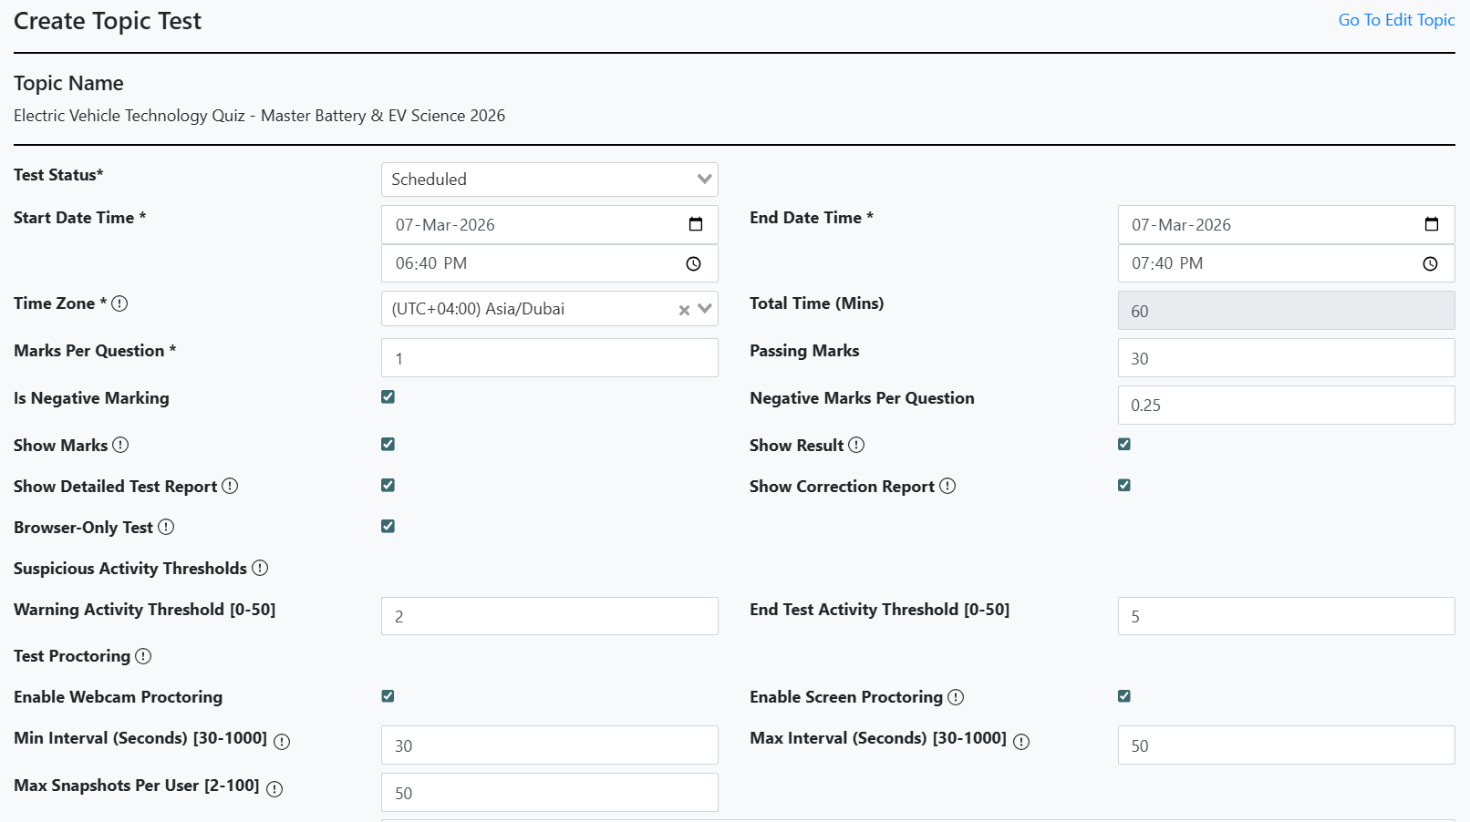Open the Start Time clock picker

pos(692,263)
